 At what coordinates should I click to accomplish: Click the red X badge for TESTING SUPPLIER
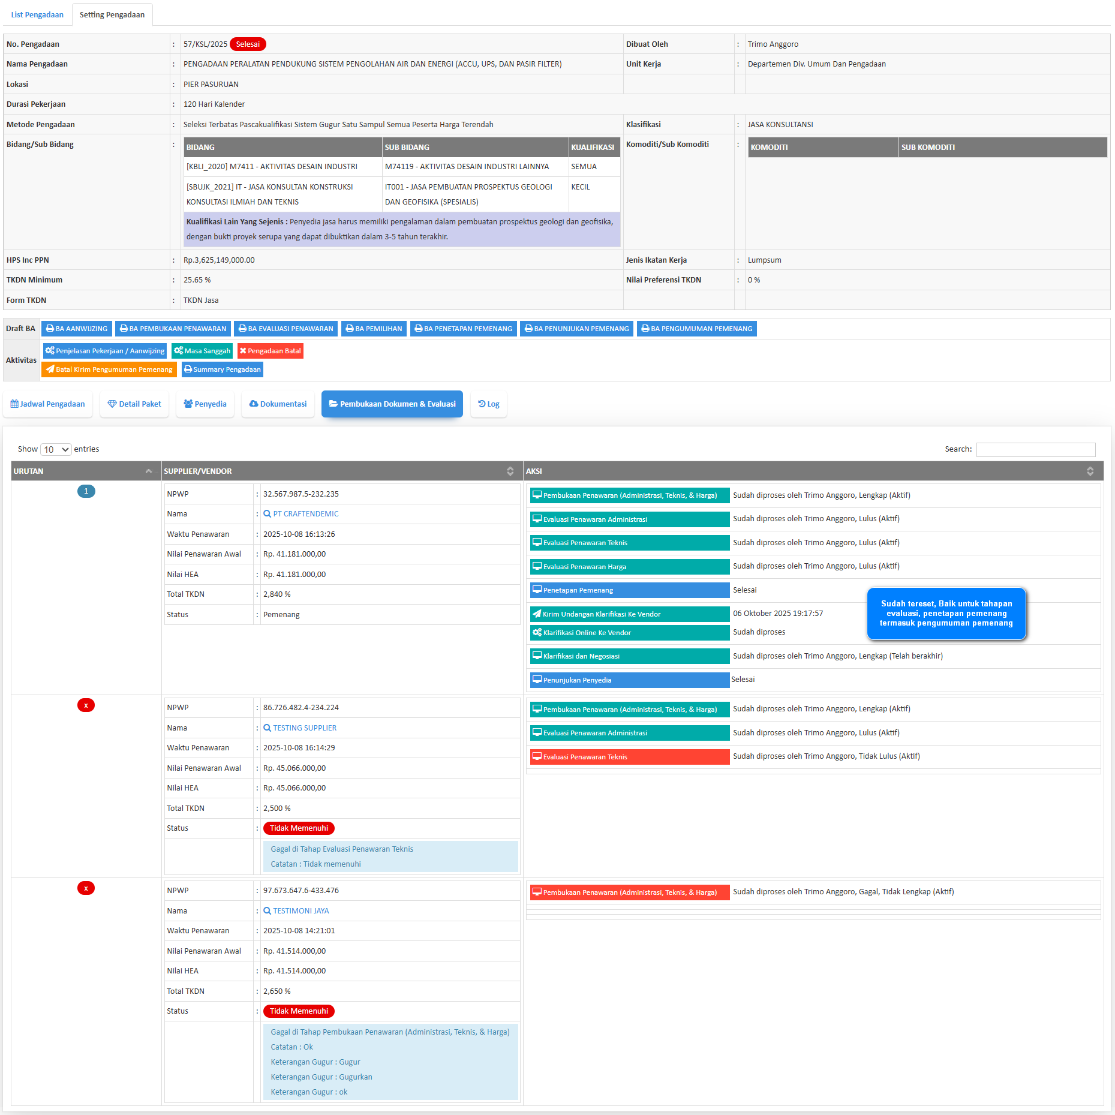(x=86, y=705)
